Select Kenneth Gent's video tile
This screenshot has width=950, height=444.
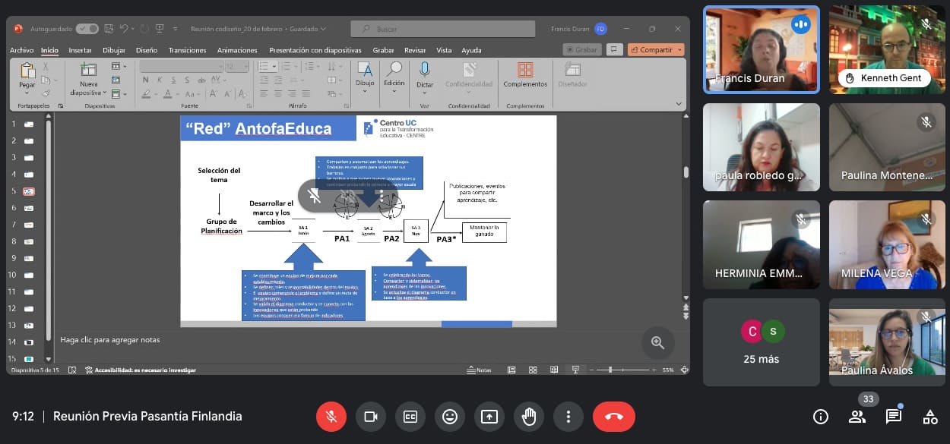pos(888,50)
